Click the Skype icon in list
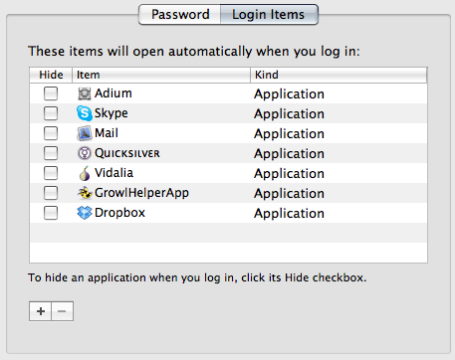This screenshot has width=455, height=360. click(x=85, y=113)
